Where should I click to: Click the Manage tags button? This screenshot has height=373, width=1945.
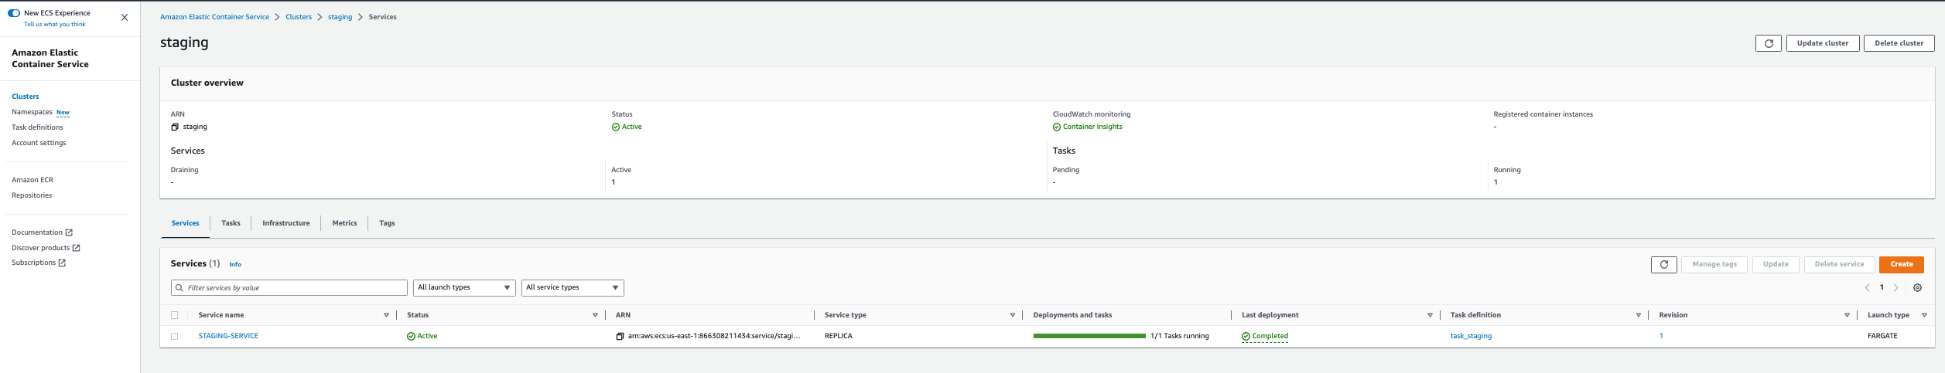1714,264
